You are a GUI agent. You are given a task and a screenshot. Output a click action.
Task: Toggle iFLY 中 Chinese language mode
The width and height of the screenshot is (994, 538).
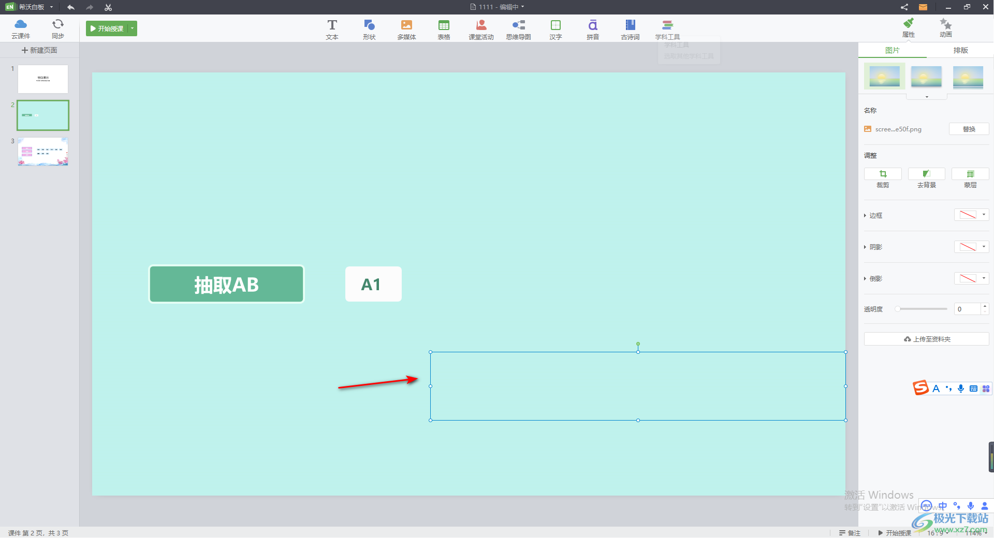[x=943, y=506]
